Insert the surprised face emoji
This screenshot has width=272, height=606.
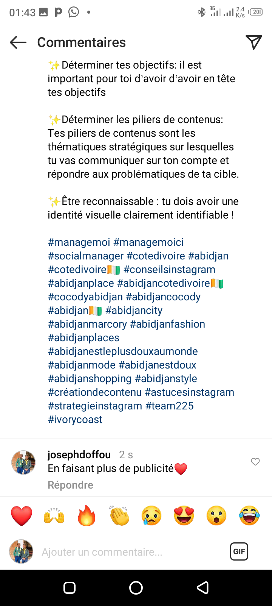pos(216,515)
